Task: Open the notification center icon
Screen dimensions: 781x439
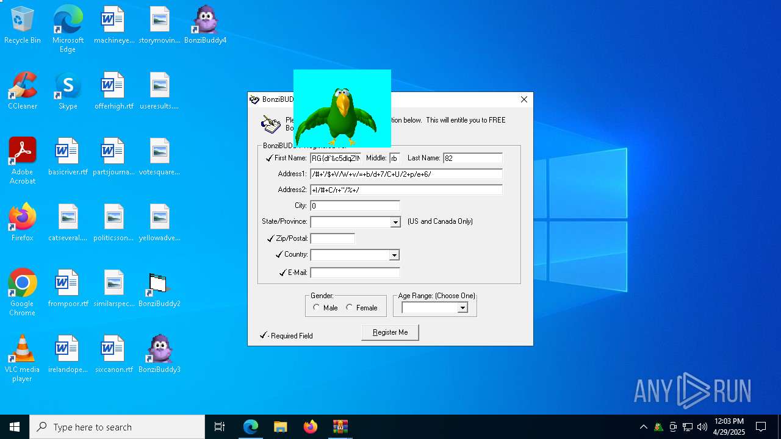Action: point(761,427)
